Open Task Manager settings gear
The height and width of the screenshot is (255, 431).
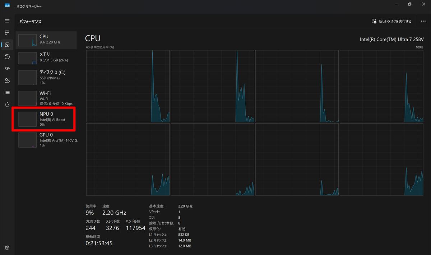pyautogui.click(x=7, y=248)
